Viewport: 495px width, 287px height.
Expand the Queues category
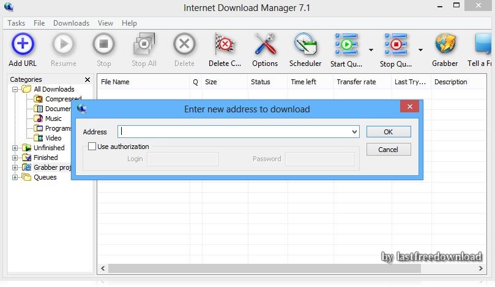[15, 177]
